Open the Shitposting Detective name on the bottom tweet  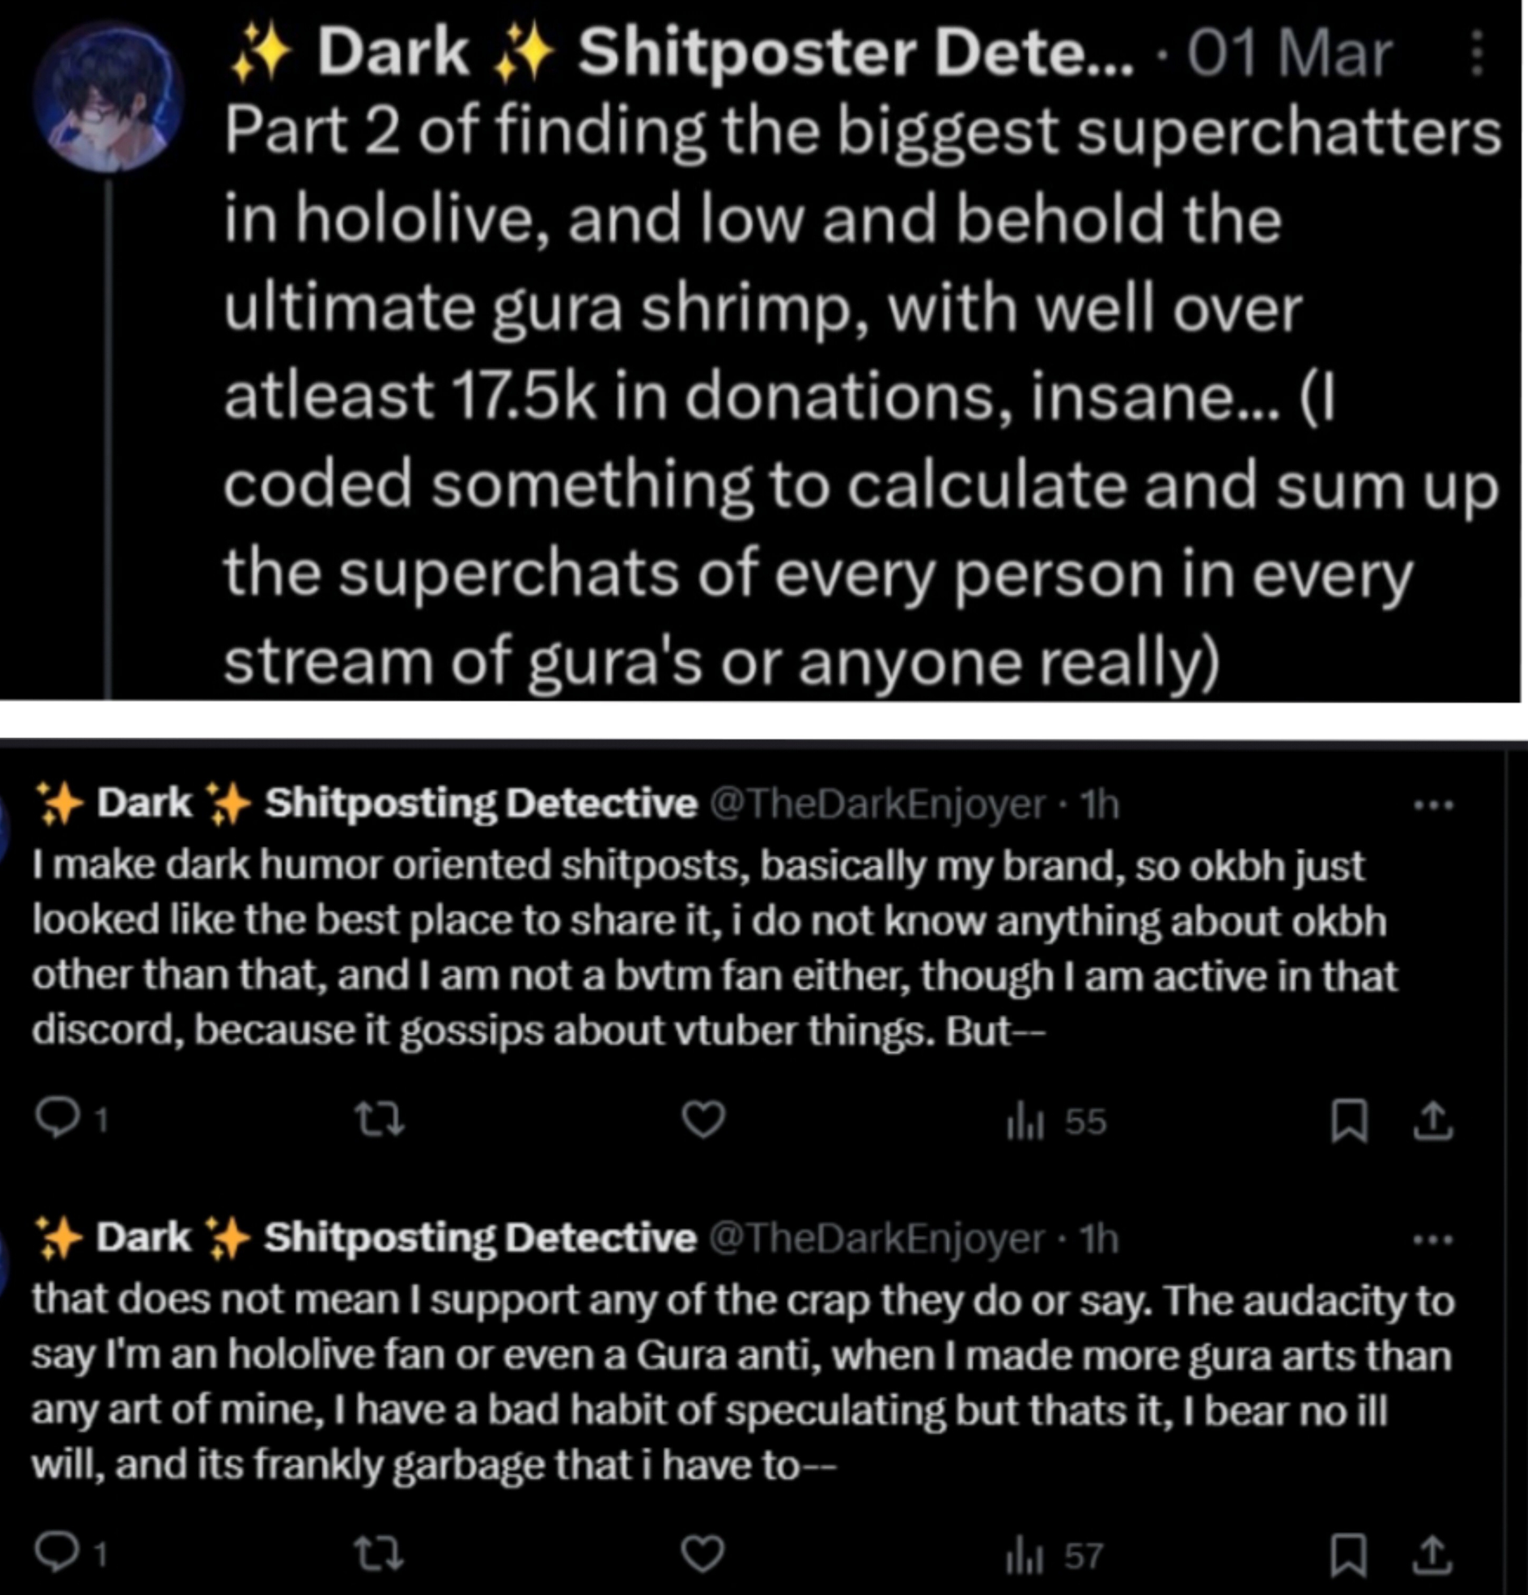(480, 1238)
